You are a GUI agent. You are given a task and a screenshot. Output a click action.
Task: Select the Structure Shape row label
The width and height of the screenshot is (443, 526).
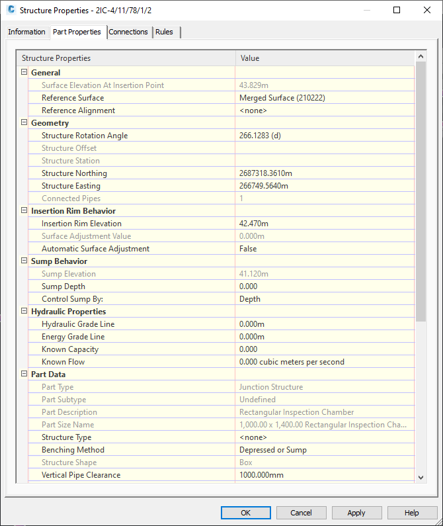tap(69, 462)
